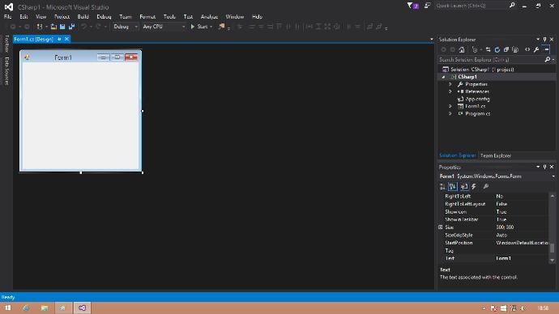Viewport: 559px width, 314px height.
Task: Open the Debug configuration dropdown
Action: [136, 27]
